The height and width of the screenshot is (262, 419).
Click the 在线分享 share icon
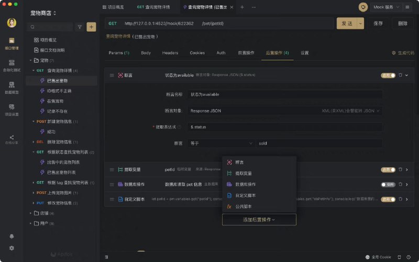pyautogui.click(x=12, y=138)
